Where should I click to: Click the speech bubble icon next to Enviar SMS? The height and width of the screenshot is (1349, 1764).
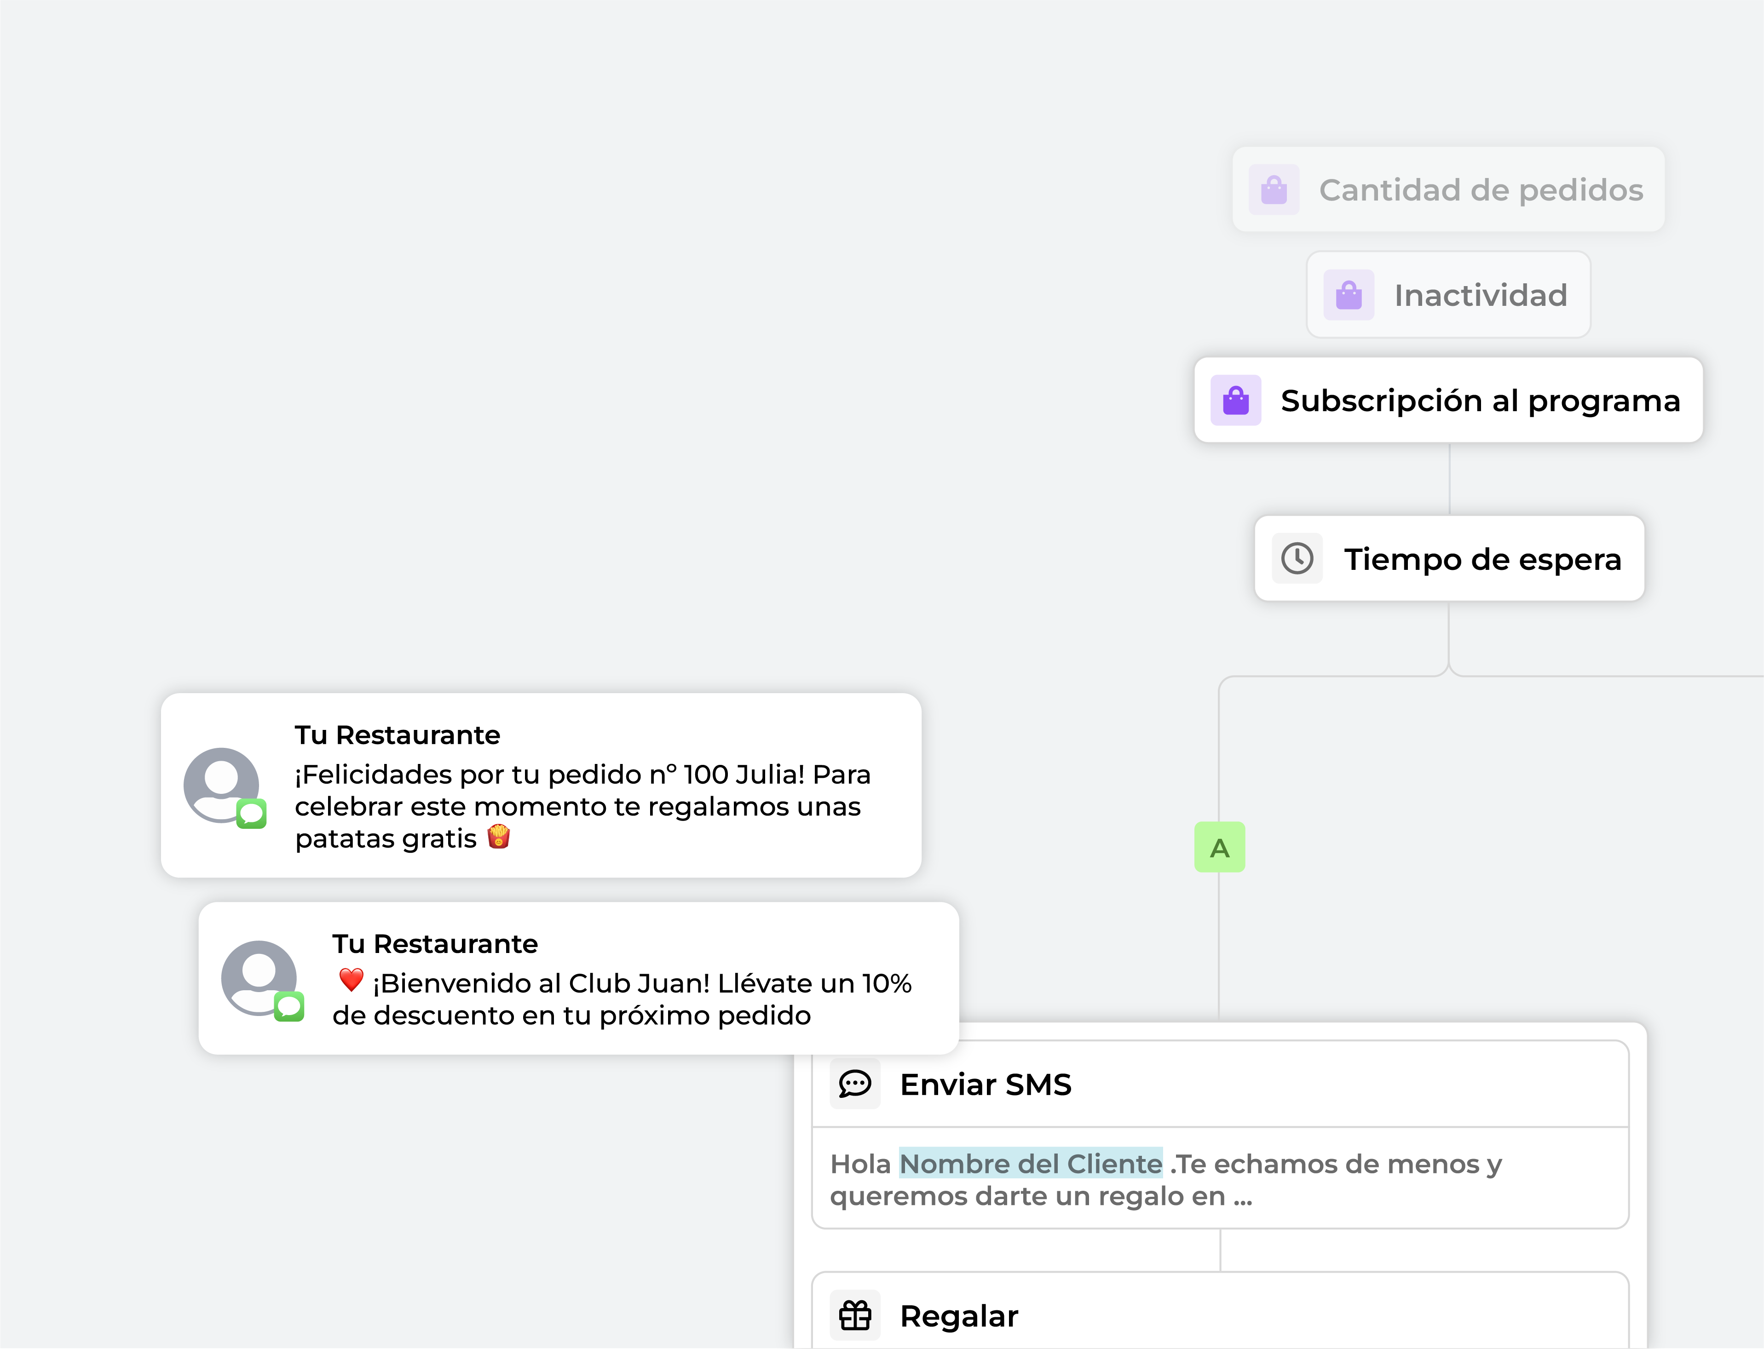tap(855, 1084)
